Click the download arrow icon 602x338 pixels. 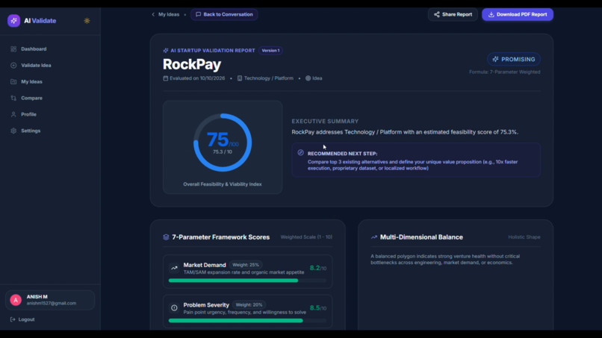[x=491, y=15]
